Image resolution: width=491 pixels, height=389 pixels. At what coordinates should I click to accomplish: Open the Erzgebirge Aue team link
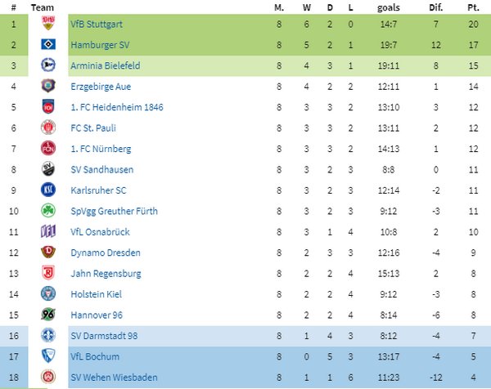[x=100, y=86]
